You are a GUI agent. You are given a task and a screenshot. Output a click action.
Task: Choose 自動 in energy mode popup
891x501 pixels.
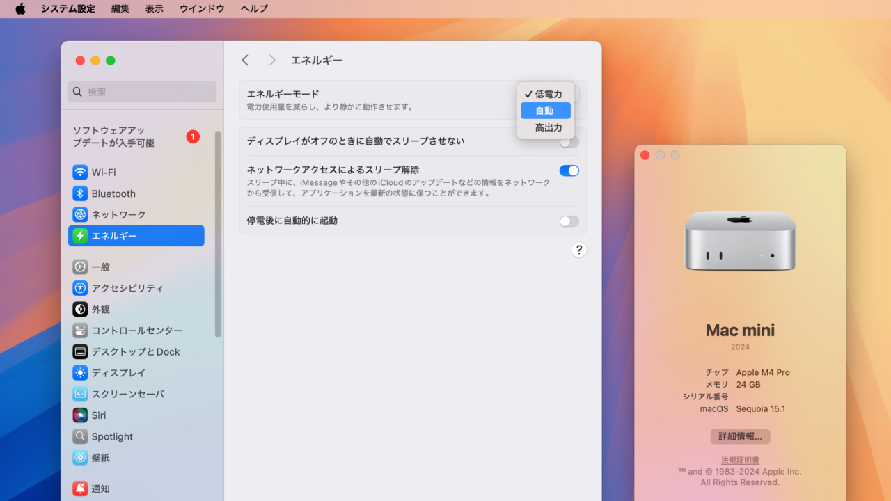click(546, 111)
